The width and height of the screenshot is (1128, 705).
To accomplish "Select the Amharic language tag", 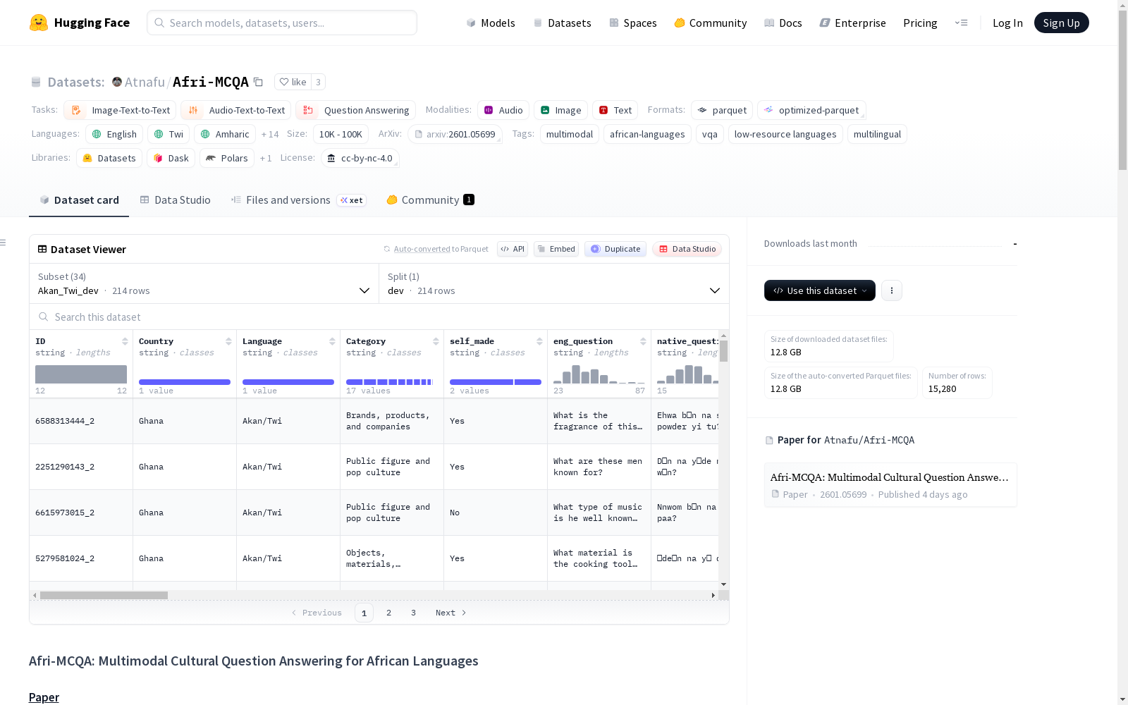I will 225,134.
